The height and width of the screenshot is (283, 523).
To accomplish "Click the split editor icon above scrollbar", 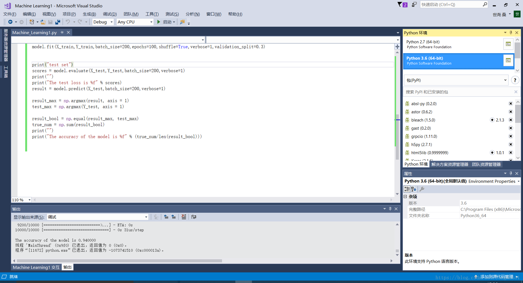I will [x=397, y=47].
